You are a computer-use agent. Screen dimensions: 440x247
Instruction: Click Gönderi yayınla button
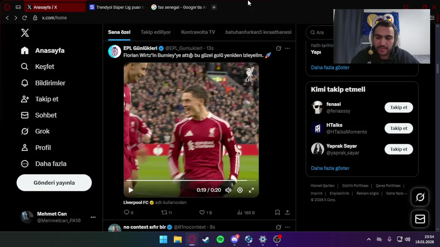coord(54,183)
